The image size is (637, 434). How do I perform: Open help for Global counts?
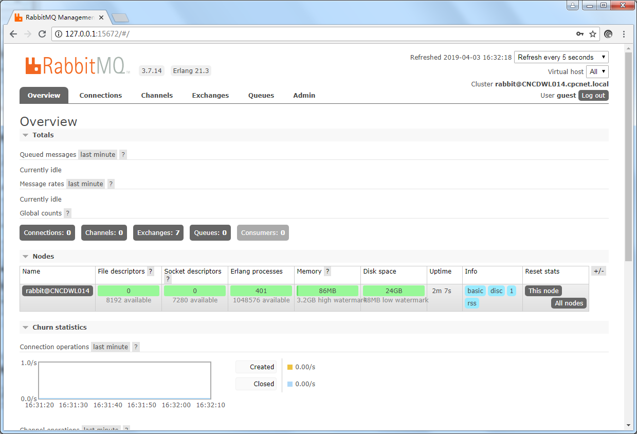67,213
